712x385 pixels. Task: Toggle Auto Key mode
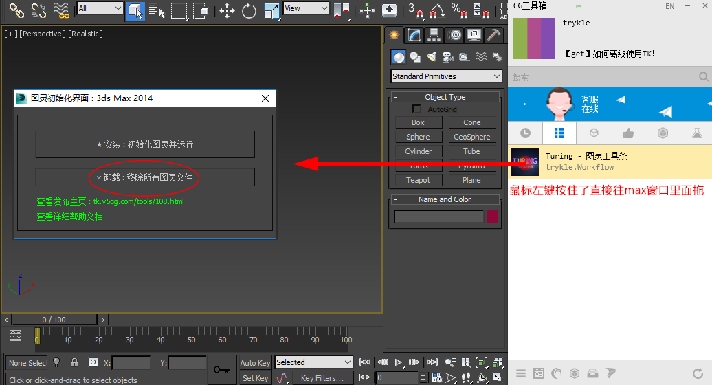pyautogui.click(x=255, y=363)
